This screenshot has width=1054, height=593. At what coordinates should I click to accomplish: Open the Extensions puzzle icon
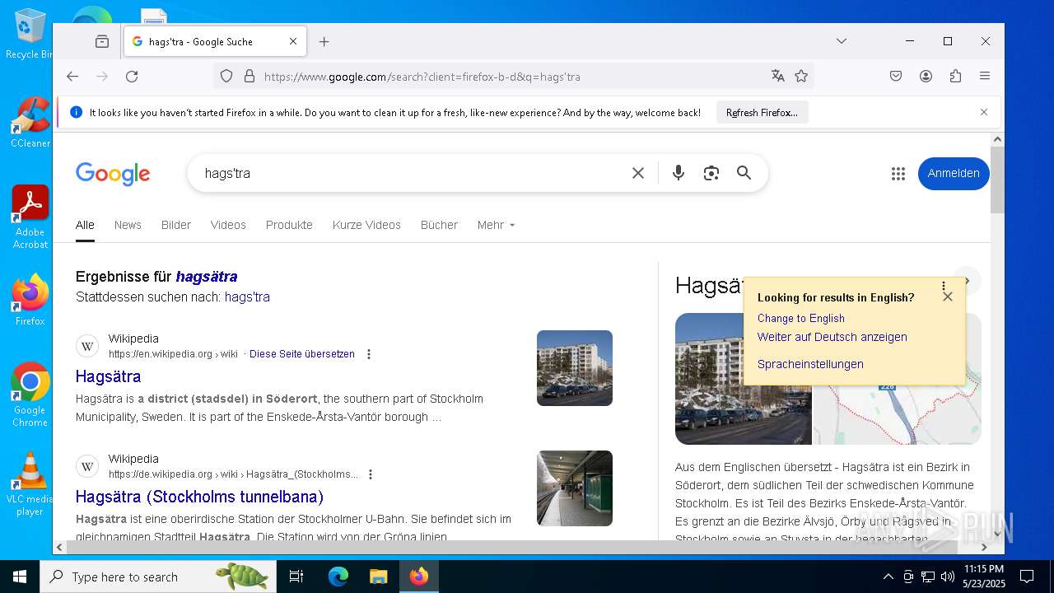(x=955, y=77)
